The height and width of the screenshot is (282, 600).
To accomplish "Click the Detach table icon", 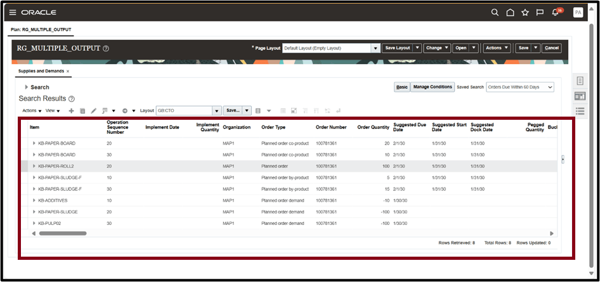I will pos(294,111).
